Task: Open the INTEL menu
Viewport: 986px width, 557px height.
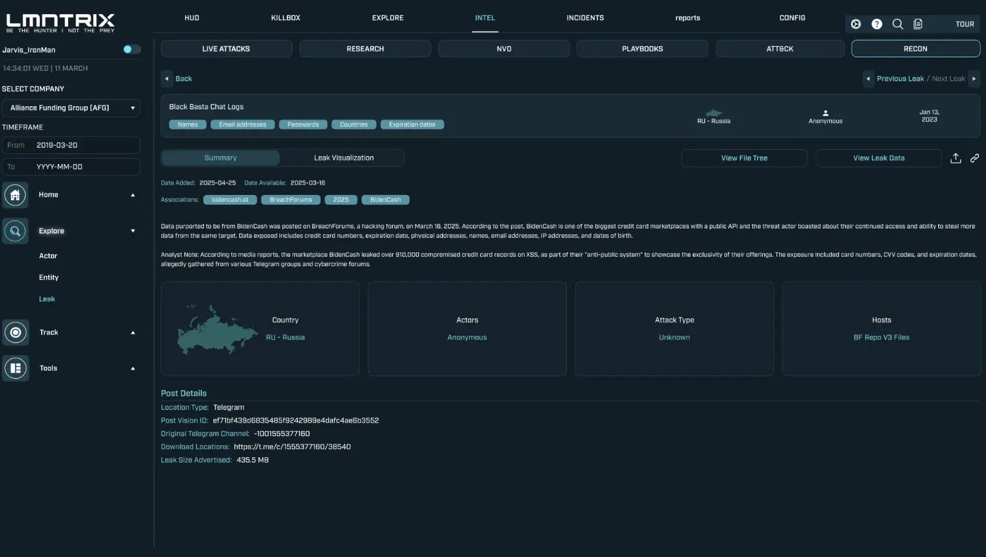Action: point(485,18)
